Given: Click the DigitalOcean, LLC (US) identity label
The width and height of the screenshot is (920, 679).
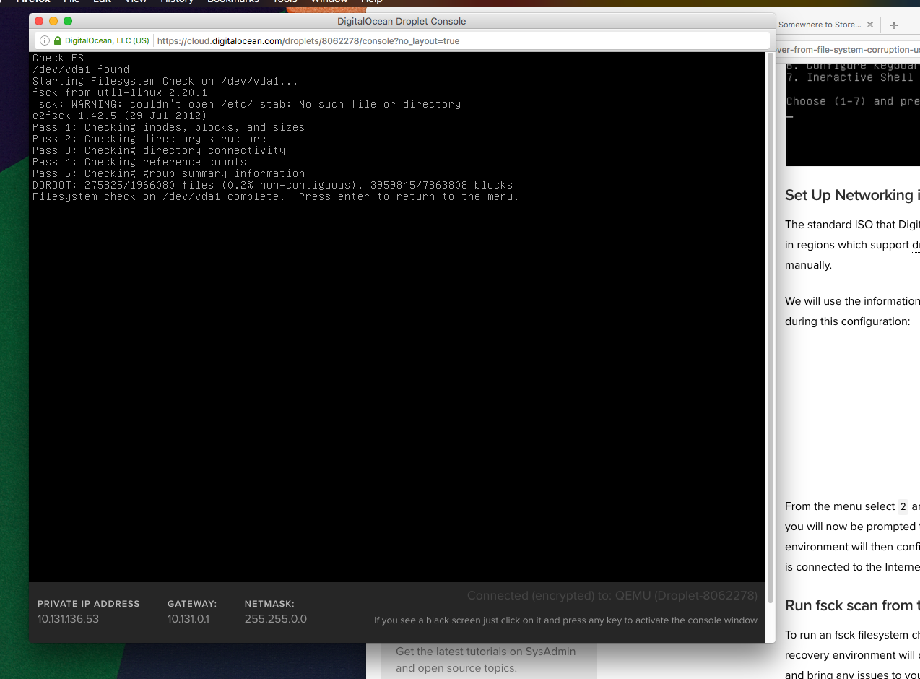Looking at the screenshot, I should (x=107, y=41).
